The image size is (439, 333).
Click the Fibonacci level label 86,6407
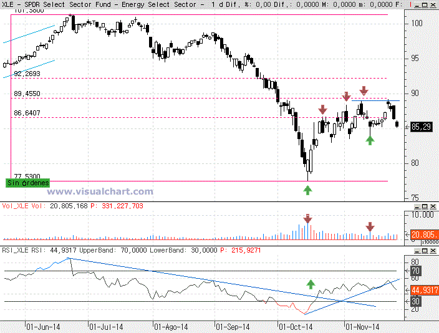[27, 113]
